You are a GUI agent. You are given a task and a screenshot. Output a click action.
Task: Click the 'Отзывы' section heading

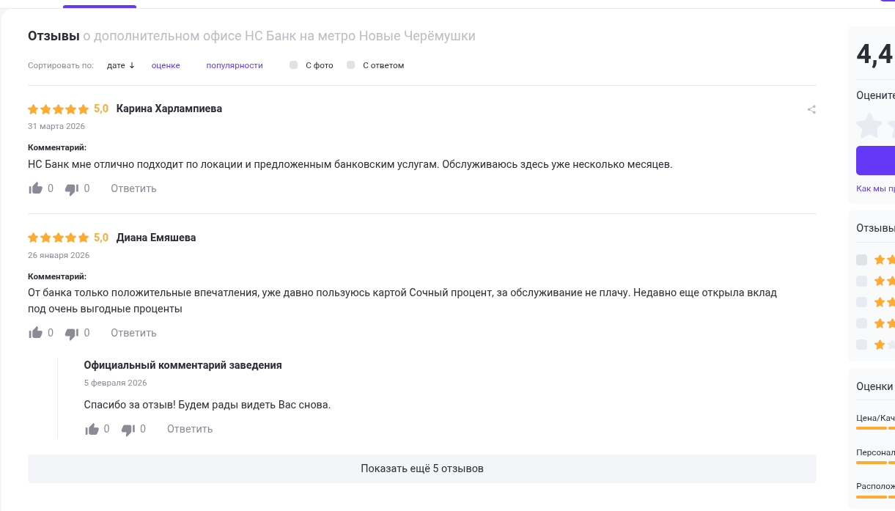[54, 36]
